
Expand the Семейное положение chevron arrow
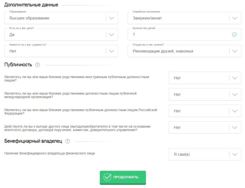coord(234,18)
